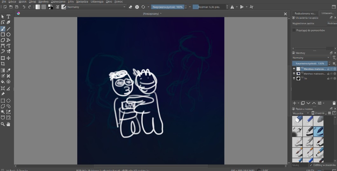Open the Filtry menu
The height and width of the screenshot is (171, 337).
pos(71,2)
